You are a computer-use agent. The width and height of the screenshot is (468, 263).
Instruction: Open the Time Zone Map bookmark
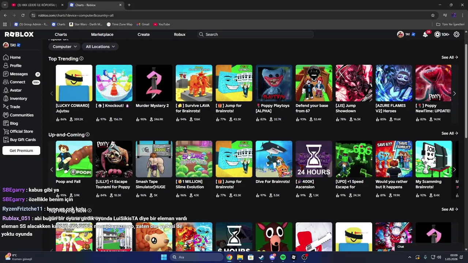120,24
